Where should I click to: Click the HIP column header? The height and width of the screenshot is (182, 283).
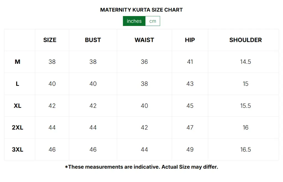coord(190,40)
